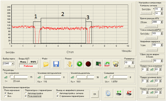The width and height of the screenshot is (166, 101).
Task: Click the Ток излучателя slider
Action: pos(19,77)
